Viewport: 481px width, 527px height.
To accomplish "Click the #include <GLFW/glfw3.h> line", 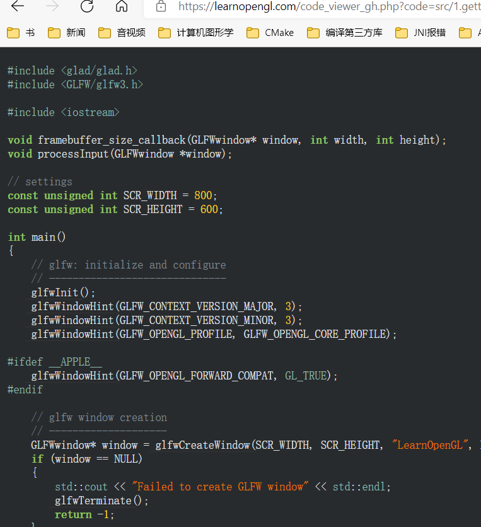I will click(75, 84).
